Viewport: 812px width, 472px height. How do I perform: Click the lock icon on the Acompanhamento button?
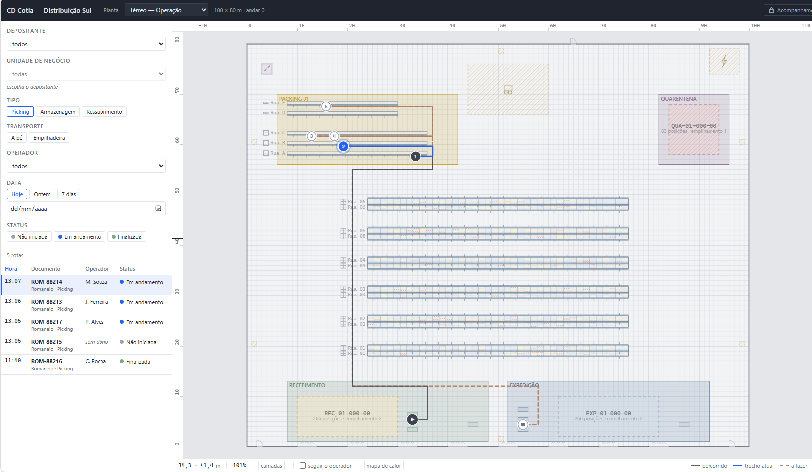point(771,10)
